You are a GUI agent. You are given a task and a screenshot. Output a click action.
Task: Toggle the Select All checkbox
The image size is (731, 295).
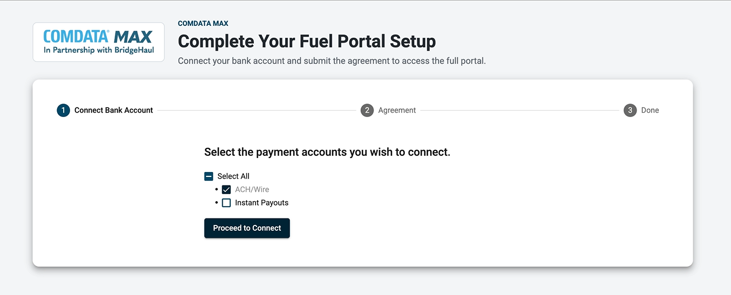pyautogui.click(x=209, y=176)
